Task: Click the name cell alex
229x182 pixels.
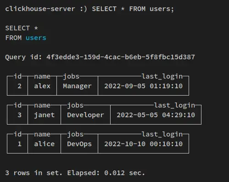Action: click(42, 86)
